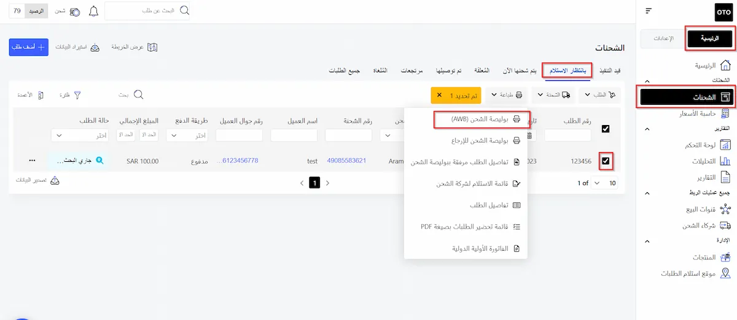The height and width of the screenshot is (320, 737).
Task: Uncheck the checkbox for order 123456
Action: click(606, 161)
